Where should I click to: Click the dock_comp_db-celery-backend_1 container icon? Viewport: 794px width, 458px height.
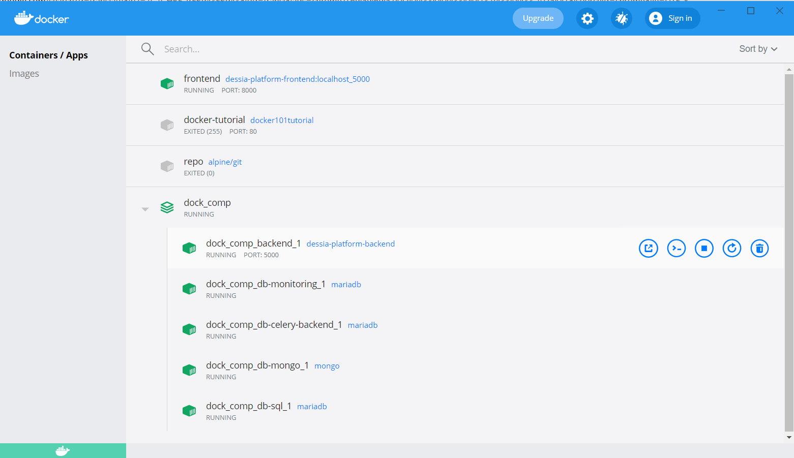[x=189, y=329]
